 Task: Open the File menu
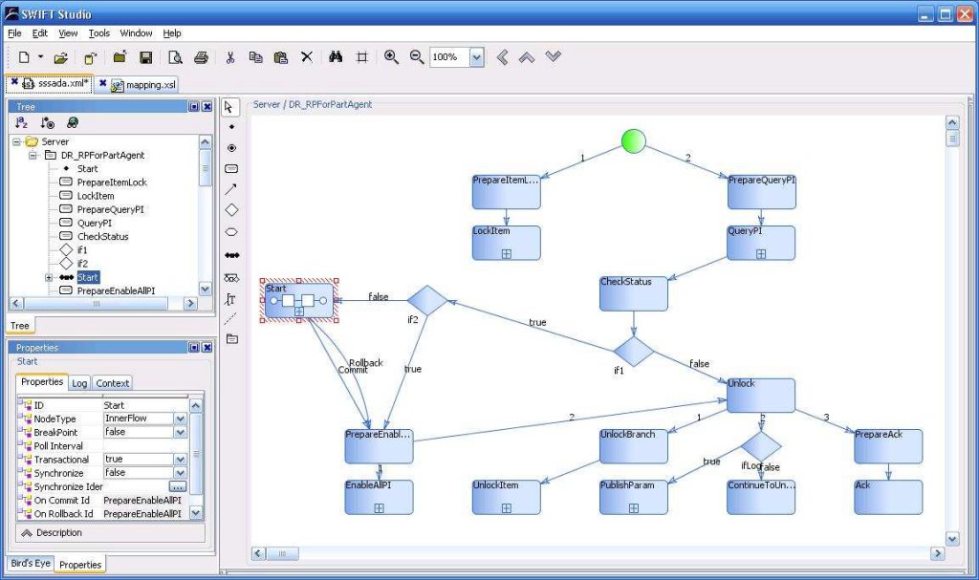pos(14,33)
